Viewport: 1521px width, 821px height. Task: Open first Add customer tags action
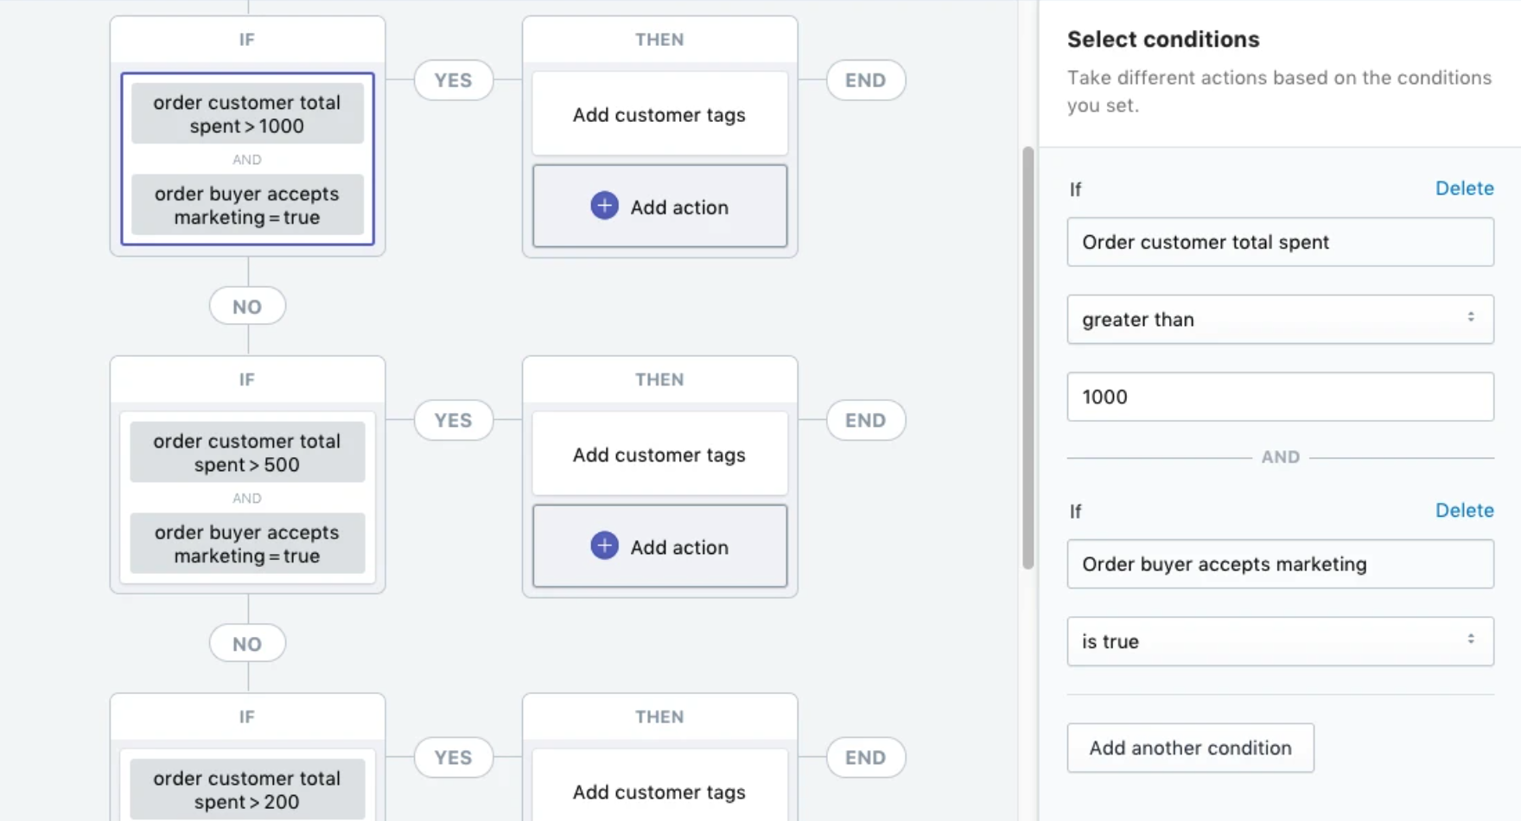[659, 114]
